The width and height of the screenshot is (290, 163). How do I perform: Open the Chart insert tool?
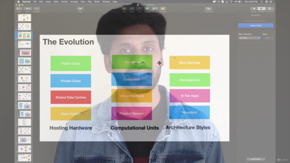pos(132,9)
